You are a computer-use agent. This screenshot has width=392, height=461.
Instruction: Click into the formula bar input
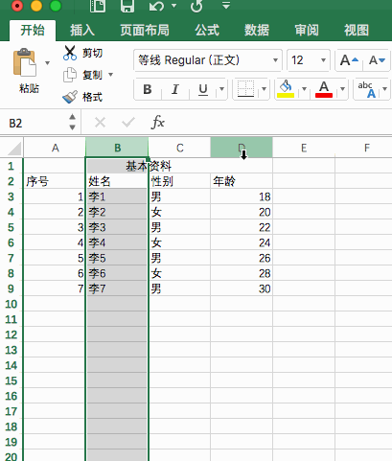click(x=281, y=123)
